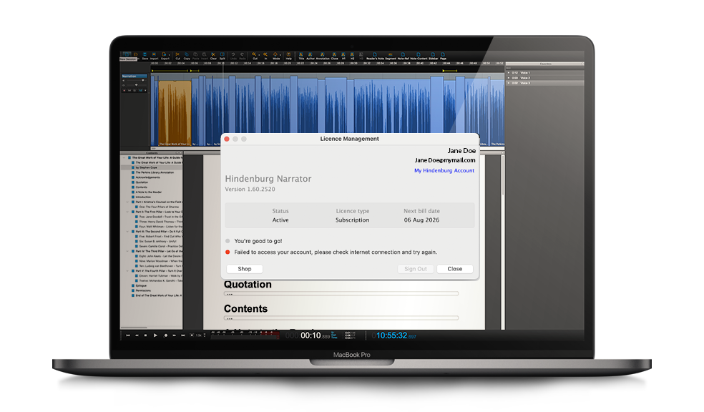The width and height of the screenshot is (704, 412).
Task: Click the Shop button
Action: 244,269
